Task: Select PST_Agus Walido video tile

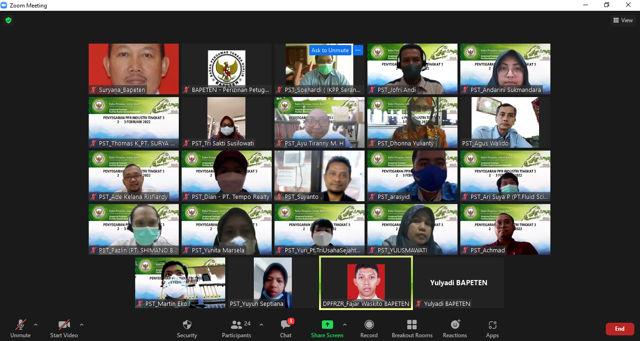Action: coord(505,122)
